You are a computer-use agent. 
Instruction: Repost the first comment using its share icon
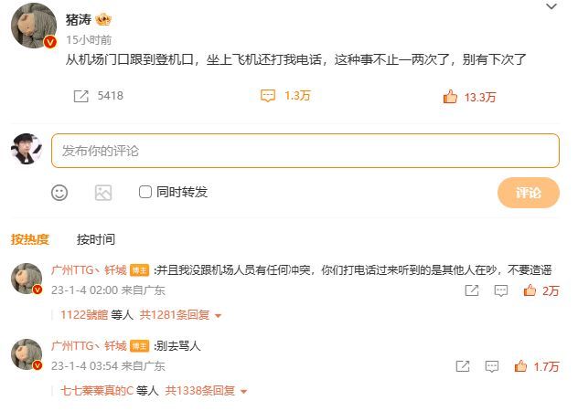[472, 290]
